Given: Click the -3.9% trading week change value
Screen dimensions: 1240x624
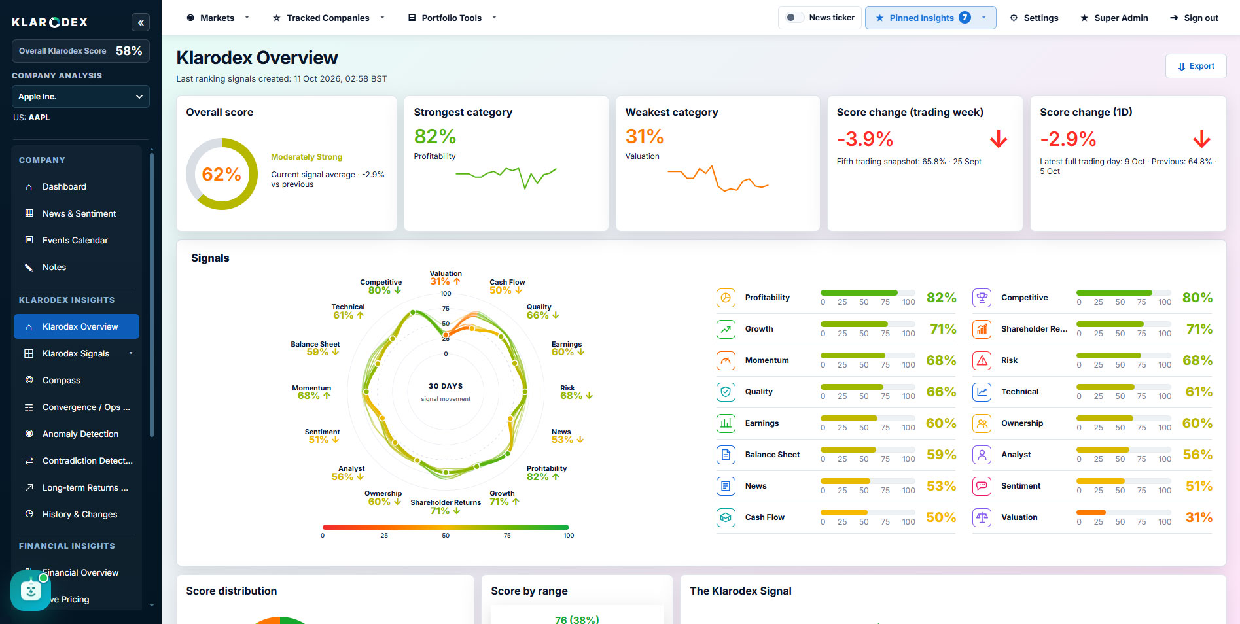Looking at the screenshot, I should pos(865,139).
